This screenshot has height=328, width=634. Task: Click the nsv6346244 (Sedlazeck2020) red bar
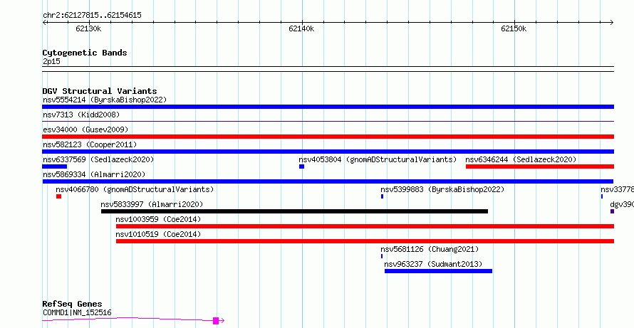540,166
